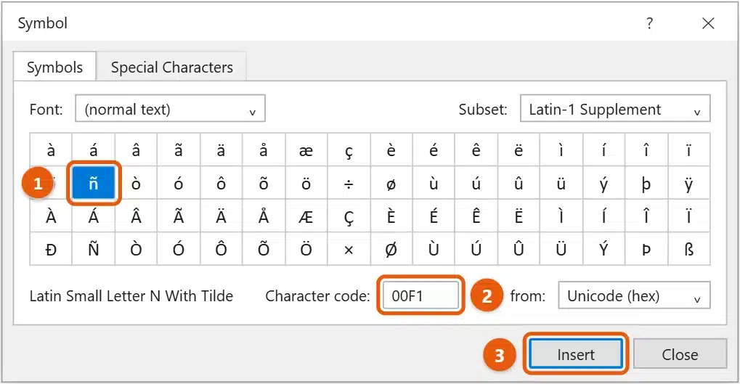This screenshot has width=740, height=384.
Task: Pick the lowercase ó with acute symbol
Action: [179, 183]
